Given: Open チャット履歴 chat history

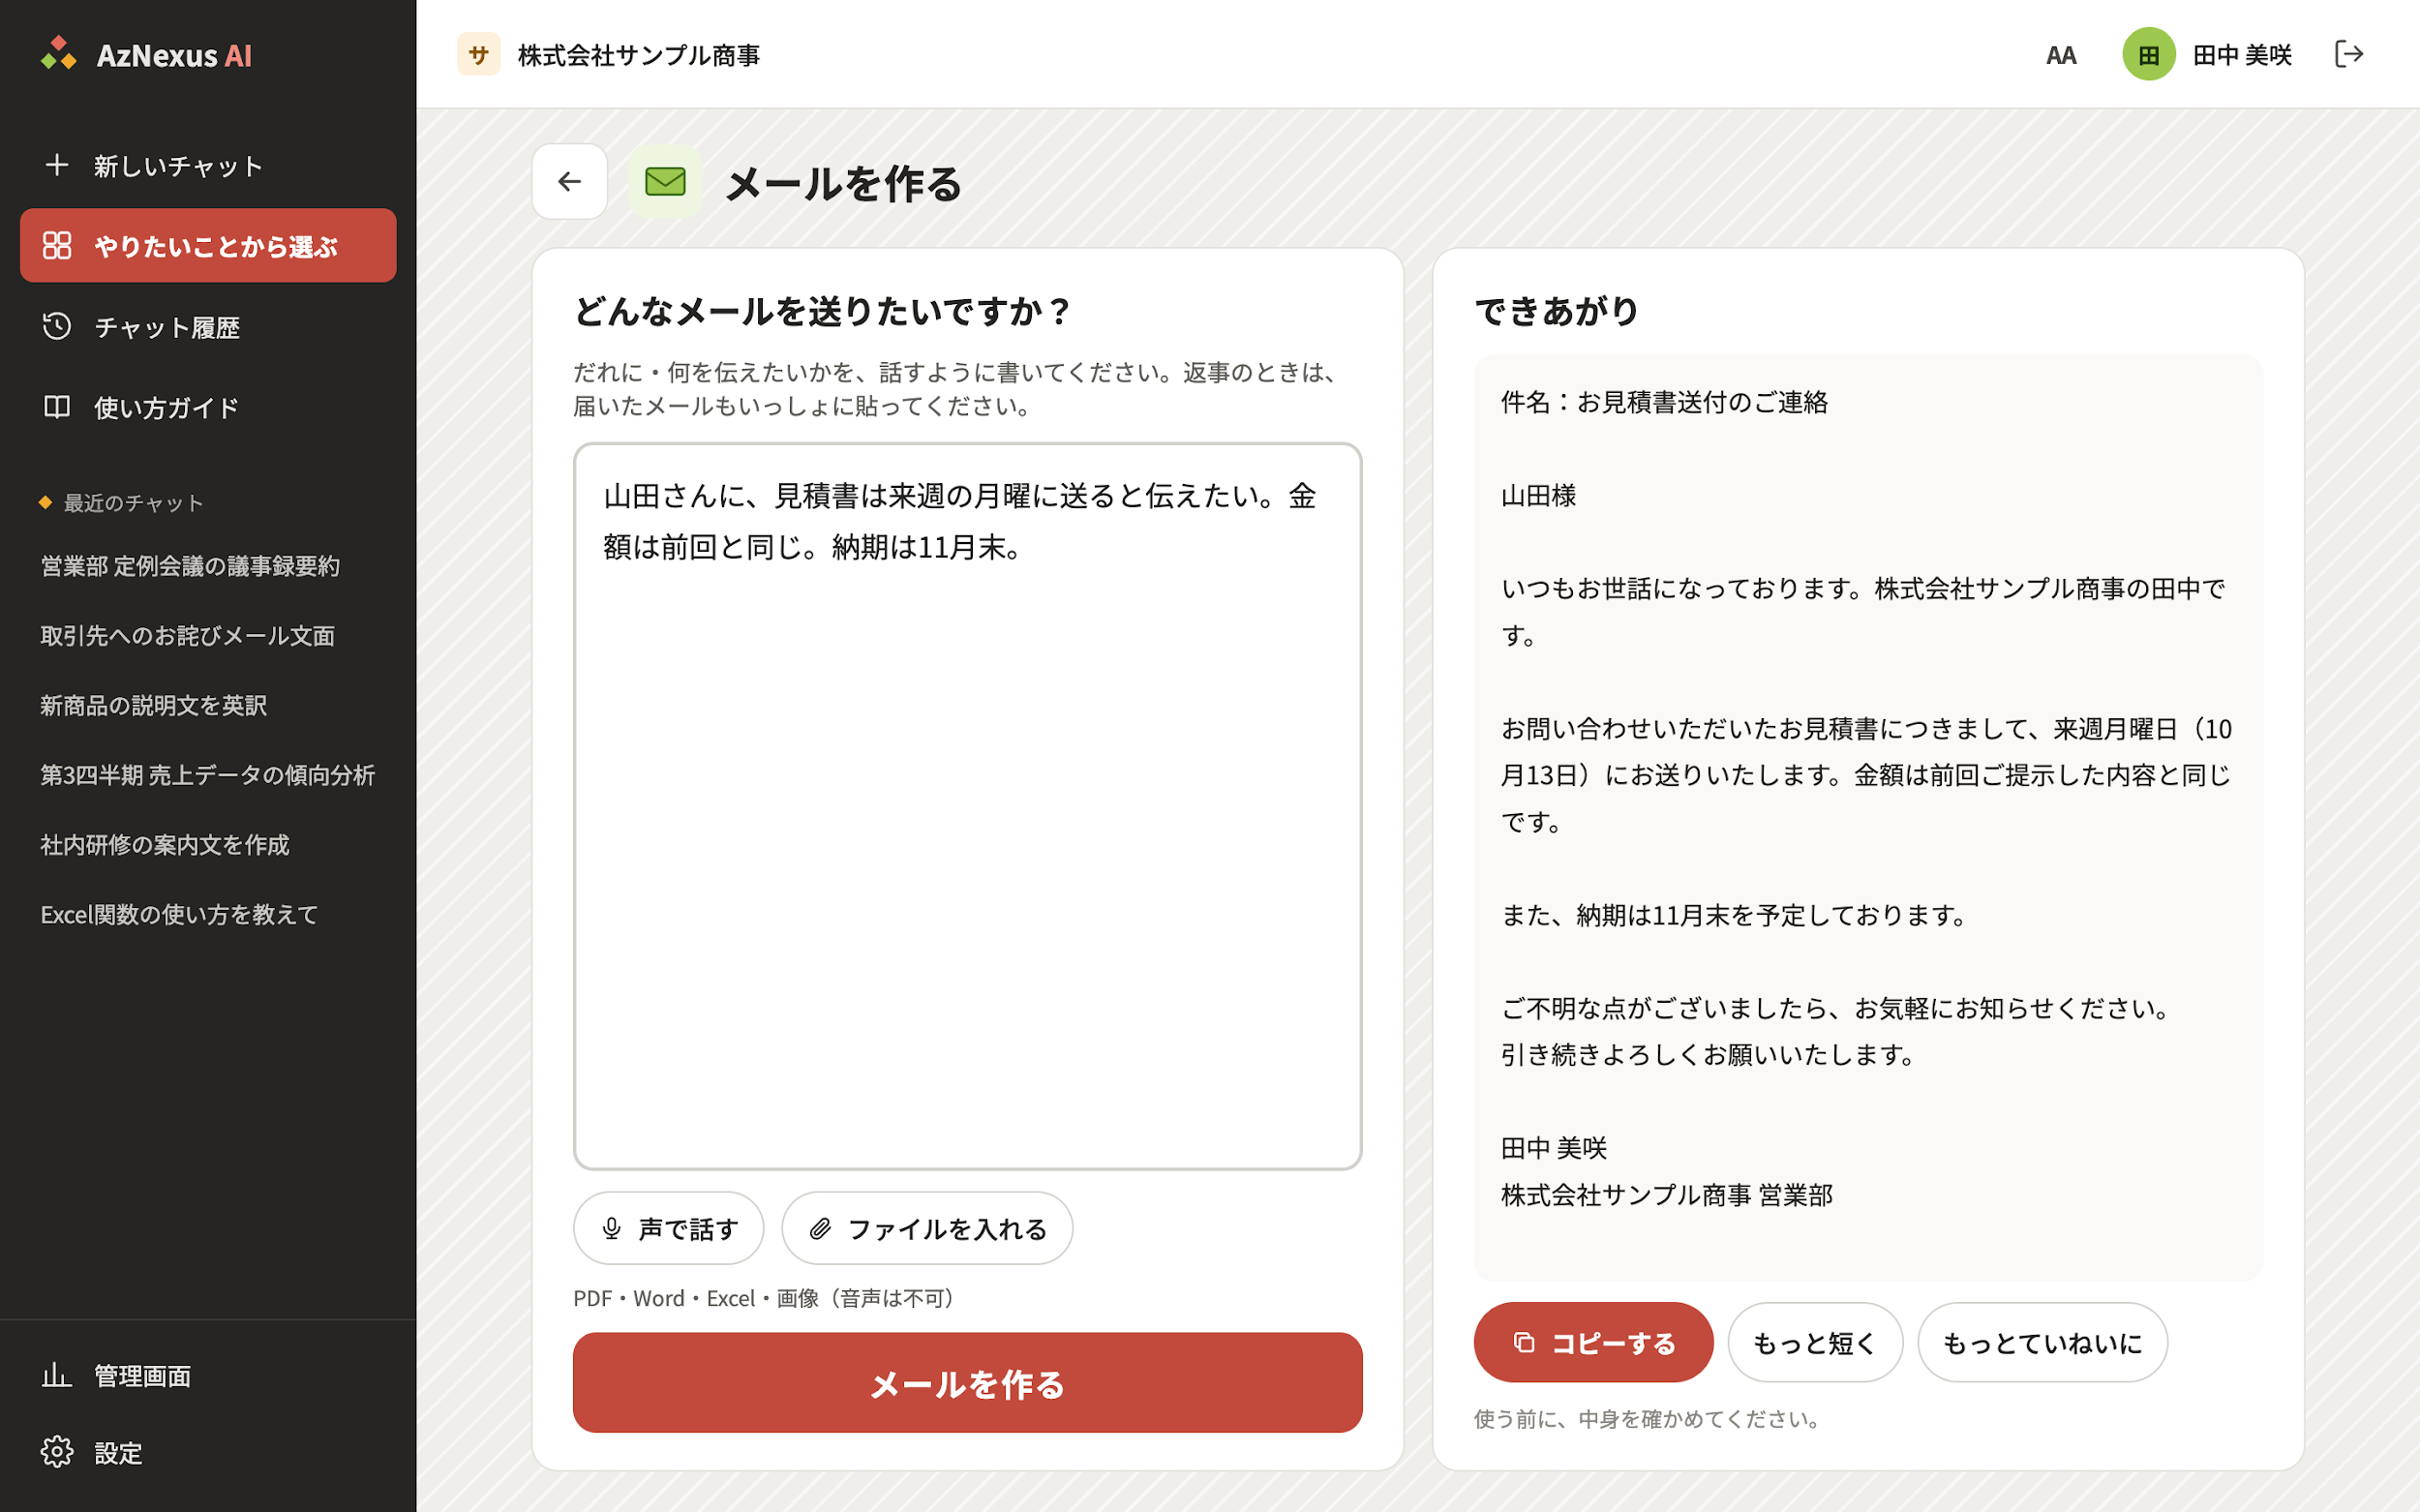Looking at the screenshot, I should pyautogui.click(x=208, y=327).
